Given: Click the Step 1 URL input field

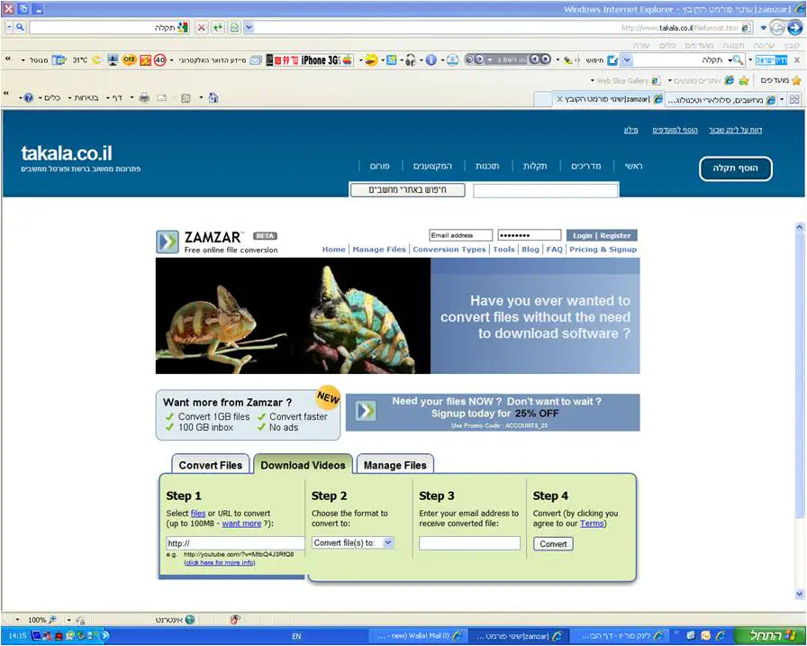Looking at the screenshot, I should click(x=235, y=543).
